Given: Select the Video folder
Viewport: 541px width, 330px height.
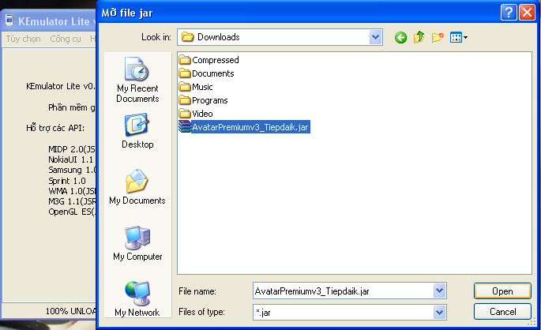Looking at the screenshot, I should pyautogui.click(x=196, y=114).
